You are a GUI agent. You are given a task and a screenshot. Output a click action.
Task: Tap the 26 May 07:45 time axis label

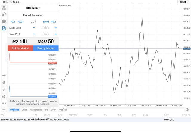pos(146,105)
